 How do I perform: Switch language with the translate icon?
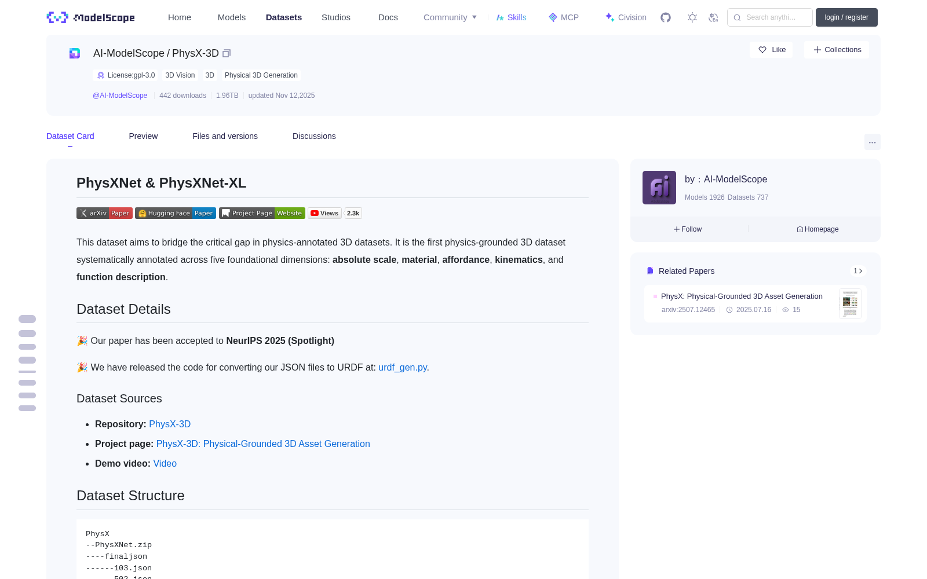click(x=714, y=17)
